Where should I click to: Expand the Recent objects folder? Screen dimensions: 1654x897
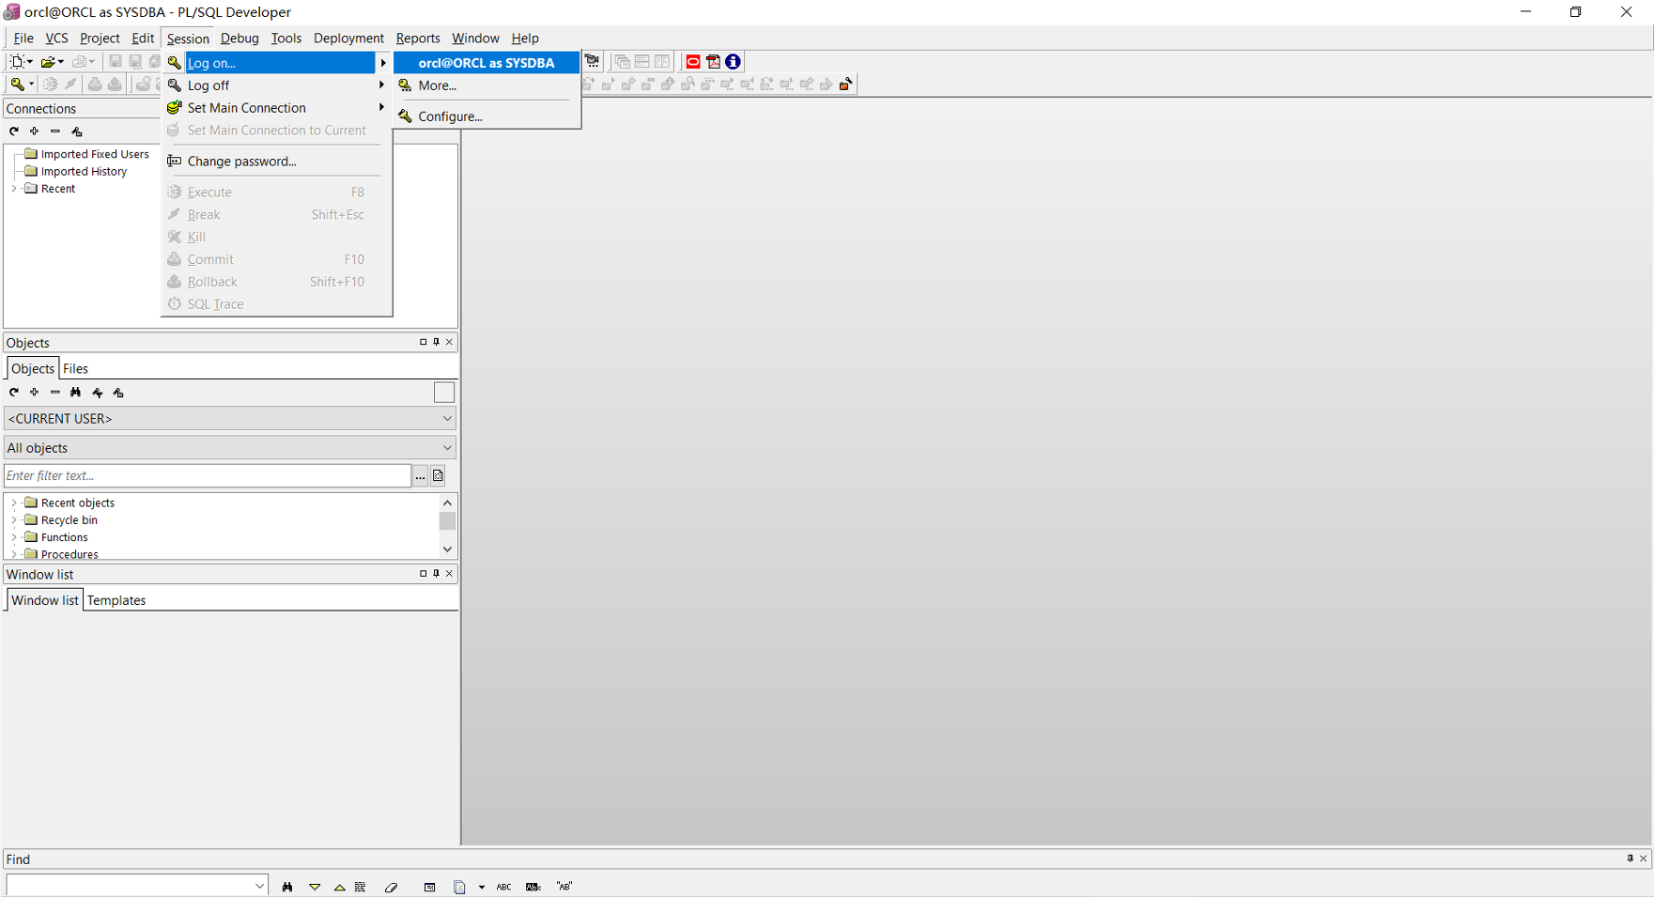click(14, 503)
